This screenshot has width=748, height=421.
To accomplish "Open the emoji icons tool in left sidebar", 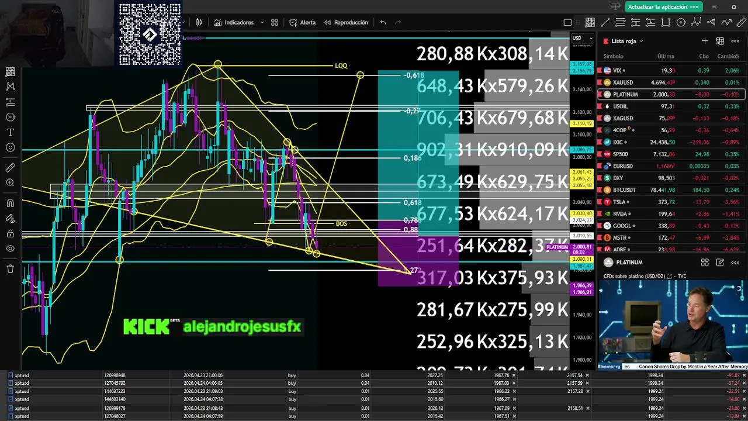I will [x=10, y=147].
